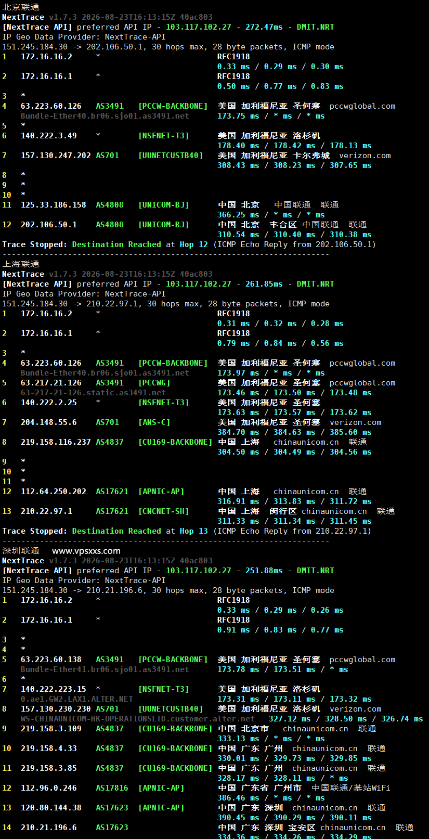Click the IP address 63.223.60.138
The image size is (429, 839).
tap(51, 660)
